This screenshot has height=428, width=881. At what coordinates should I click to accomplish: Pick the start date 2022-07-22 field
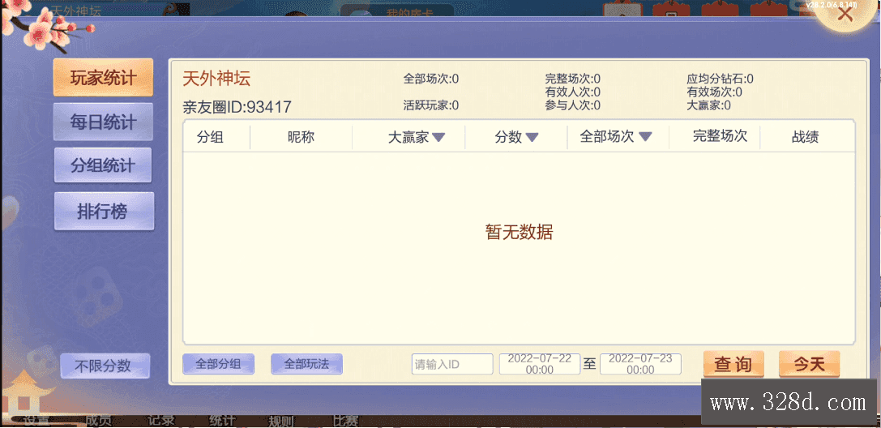pyautogui.click(x=539, y=364)
